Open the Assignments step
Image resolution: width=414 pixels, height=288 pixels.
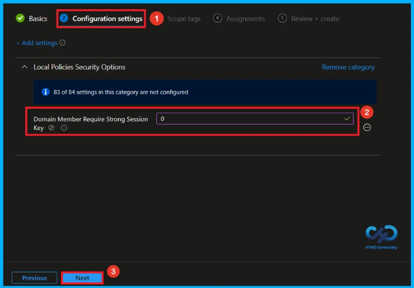(239, 18)
